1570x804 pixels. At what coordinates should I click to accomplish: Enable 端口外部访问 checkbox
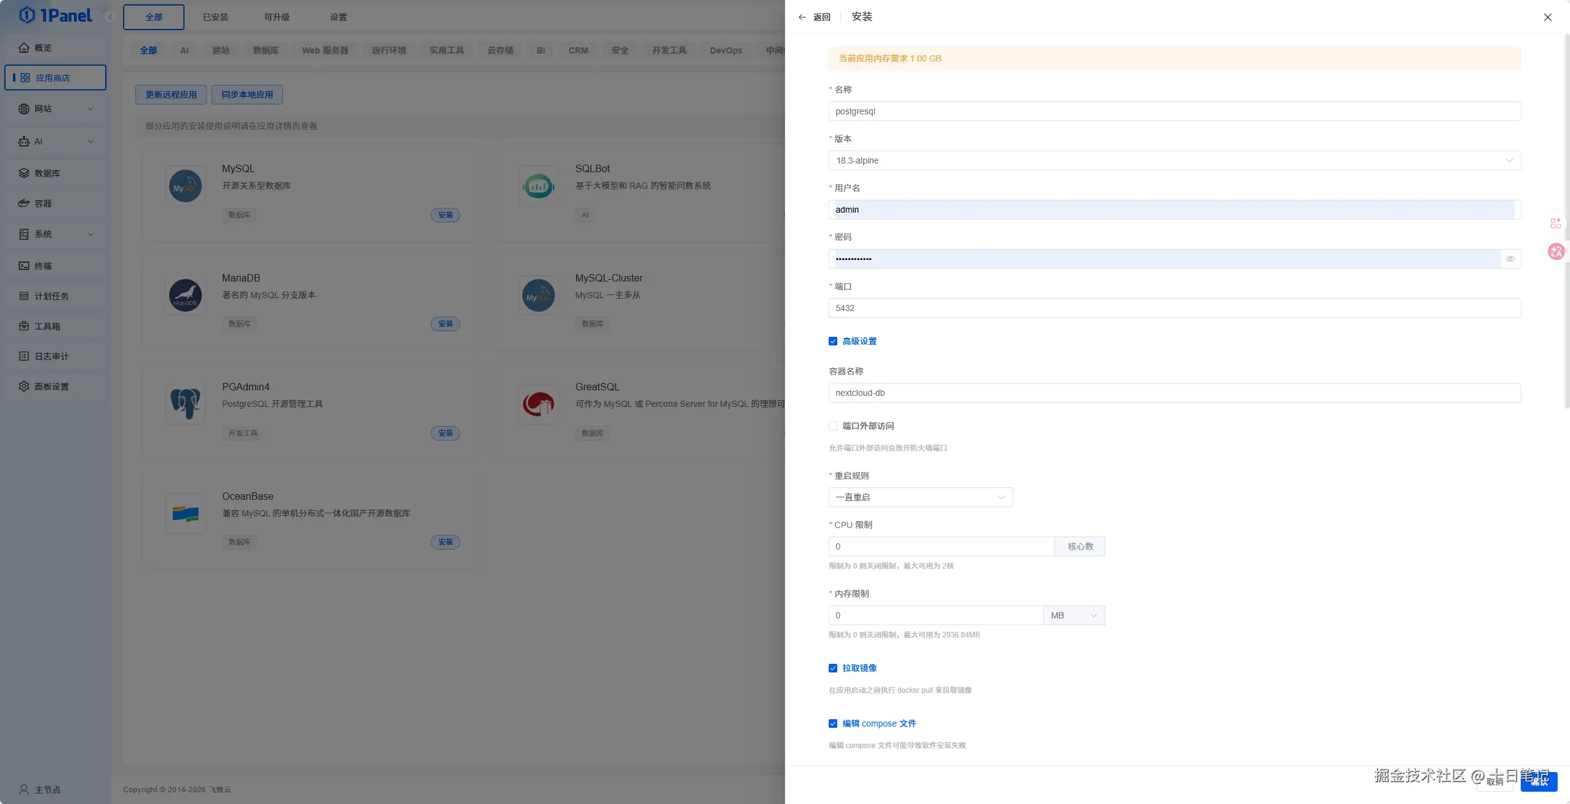833,426
